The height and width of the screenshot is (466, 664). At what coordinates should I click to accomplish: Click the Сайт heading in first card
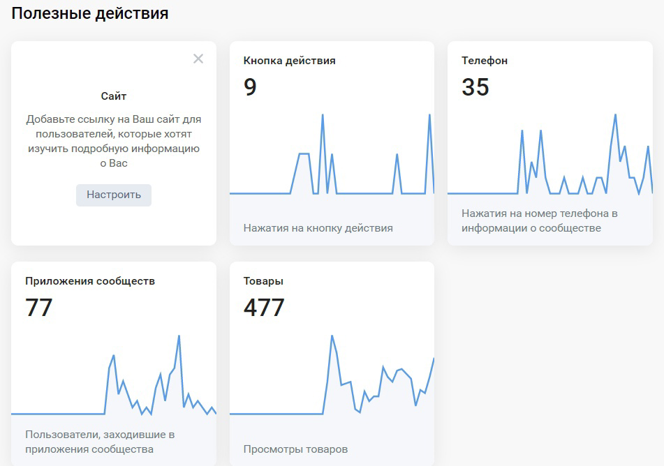114,96
